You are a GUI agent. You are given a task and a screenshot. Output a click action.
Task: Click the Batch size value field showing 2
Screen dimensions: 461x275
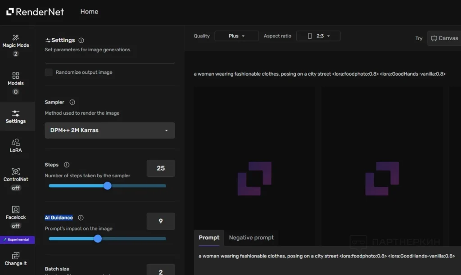pyautogui.click(x=161, y=270)
